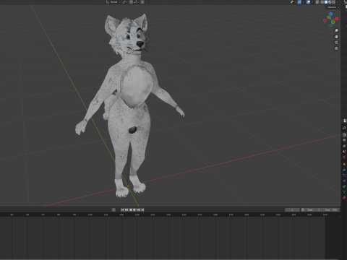Play animation in reverse
The image size is (347, 260).
point(130,210)
